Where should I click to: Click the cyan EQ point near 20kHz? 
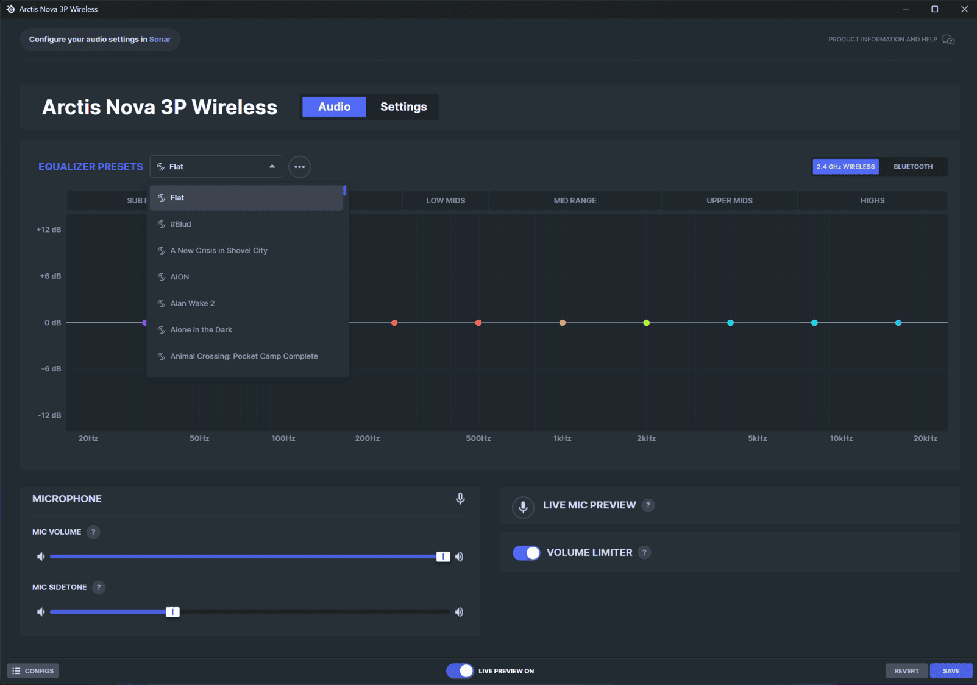click(x=898, y=323)
